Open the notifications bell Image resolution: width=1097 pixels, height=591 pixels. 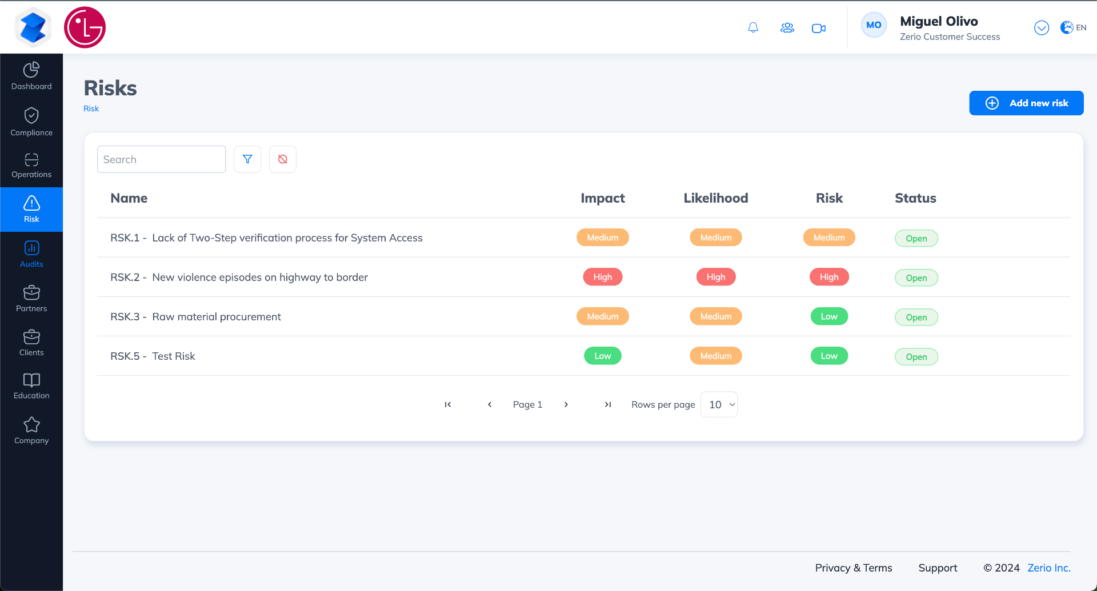coord(753,27)
